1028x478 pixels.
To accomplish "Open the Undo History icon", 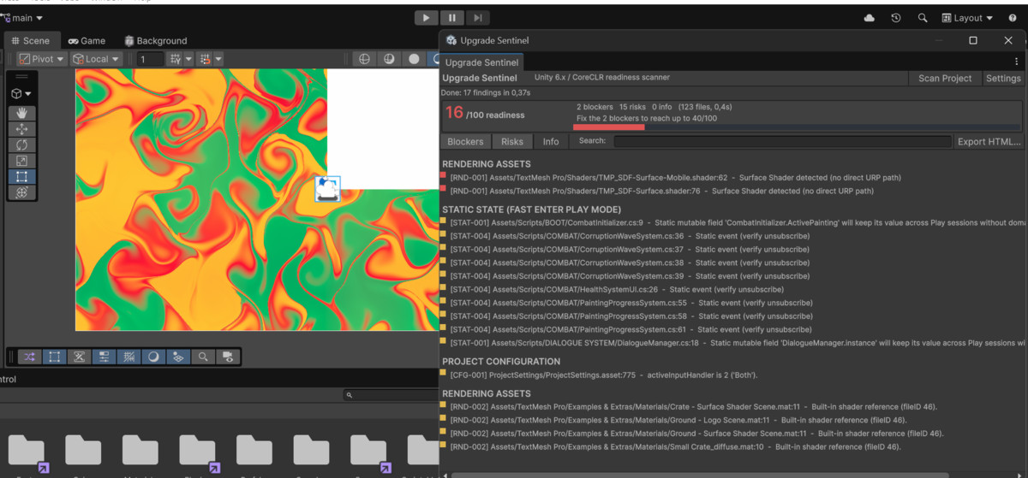I will 896,18.
